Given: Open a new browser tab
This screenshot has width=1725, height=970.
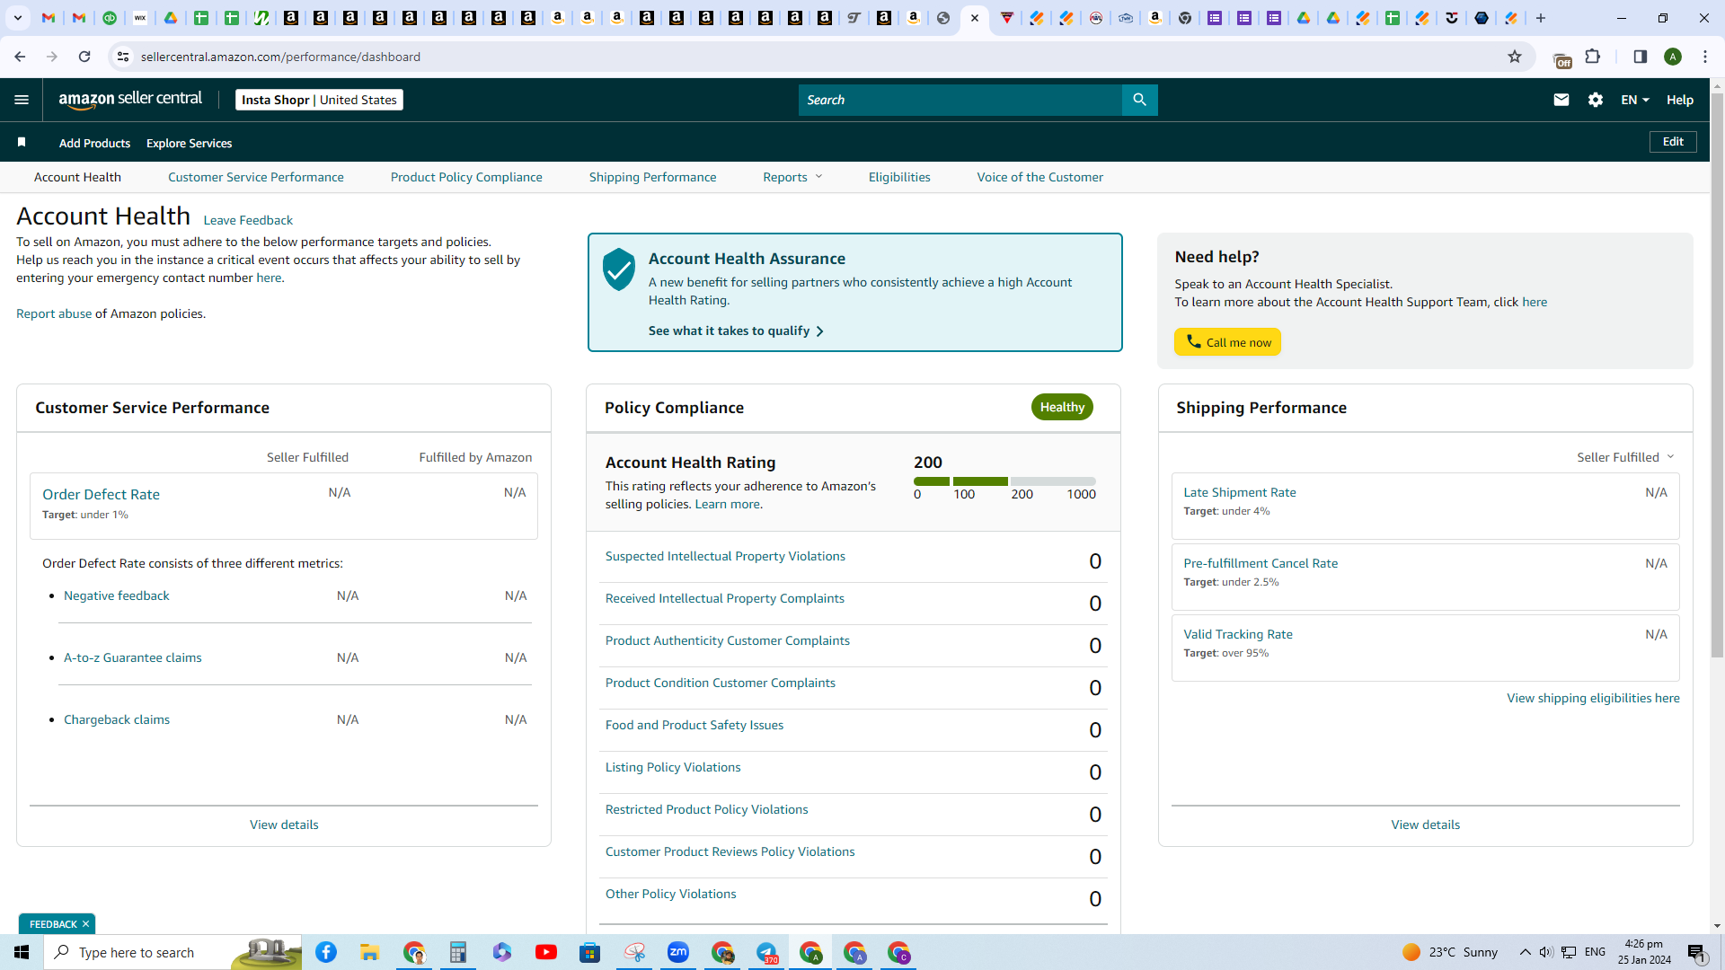Looking at the screenshot, I should [1541, 18].
